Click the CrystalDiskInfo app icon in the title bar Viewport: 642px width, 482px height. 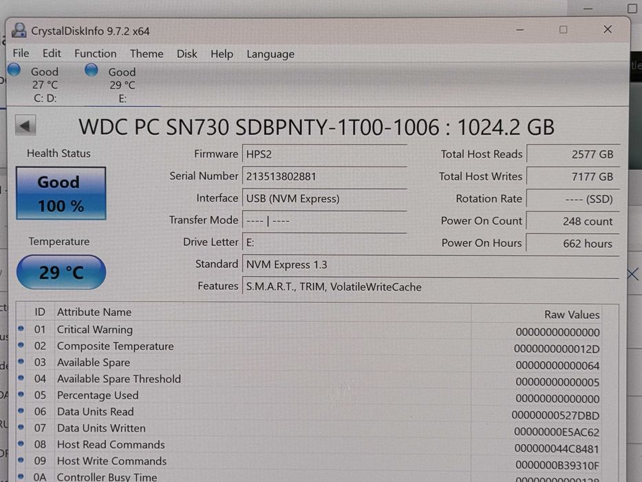pyautogui.click(x=19, y=30)
